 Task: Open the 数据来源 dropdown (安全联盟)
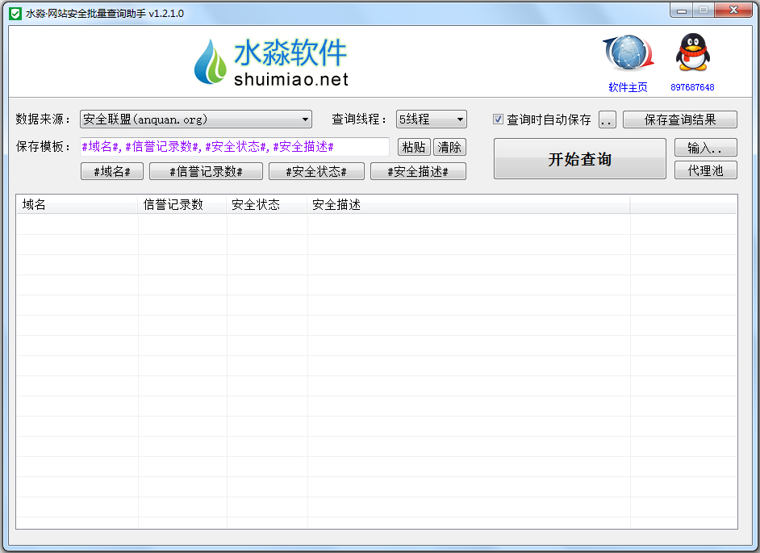(196, 119)
